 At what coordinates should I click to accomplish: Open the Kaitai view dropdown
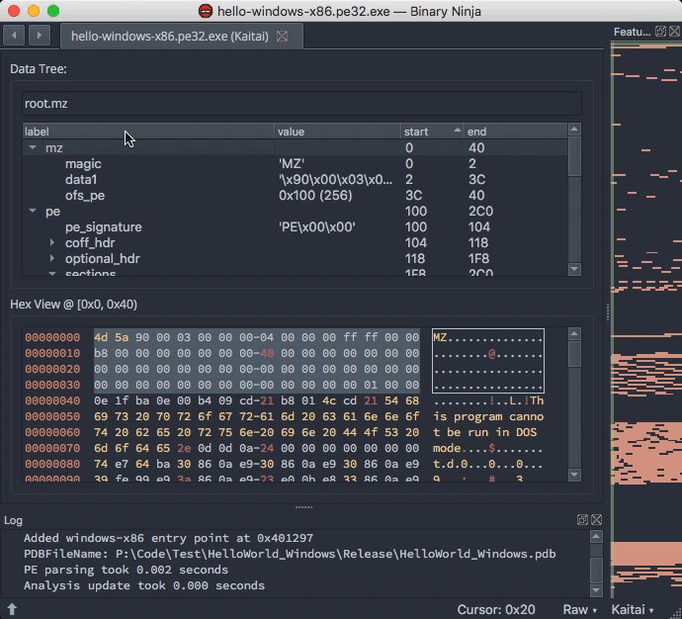[633, 609]
